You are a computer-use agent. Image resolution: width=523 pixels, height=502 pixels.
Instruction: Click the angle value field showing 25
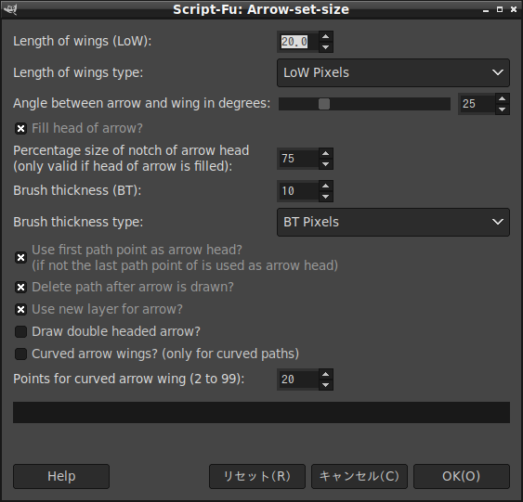477,104
